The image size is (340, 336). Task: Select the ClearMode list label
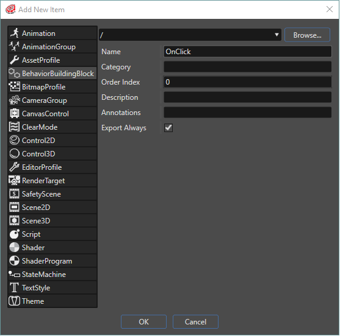[40, 127]
